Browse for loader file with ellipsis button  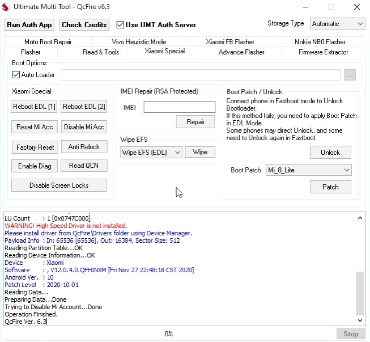coord(350,75)
